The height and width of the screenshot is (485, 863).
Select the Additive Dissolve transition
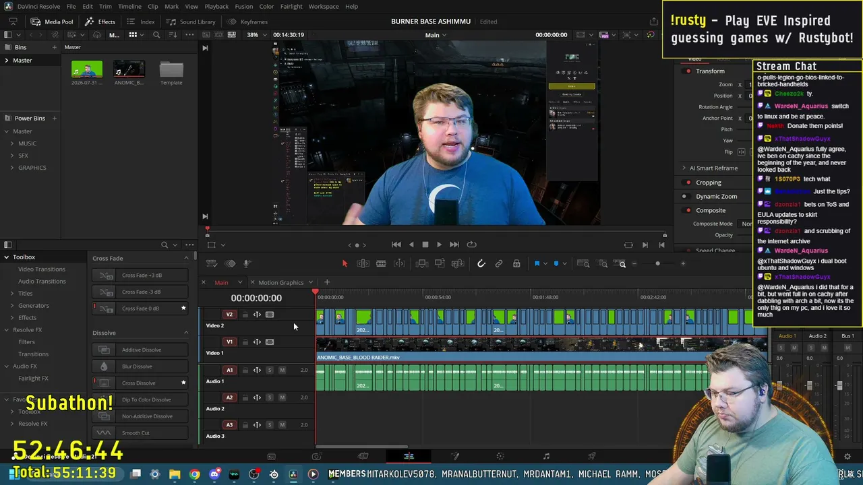click(141, 350)
